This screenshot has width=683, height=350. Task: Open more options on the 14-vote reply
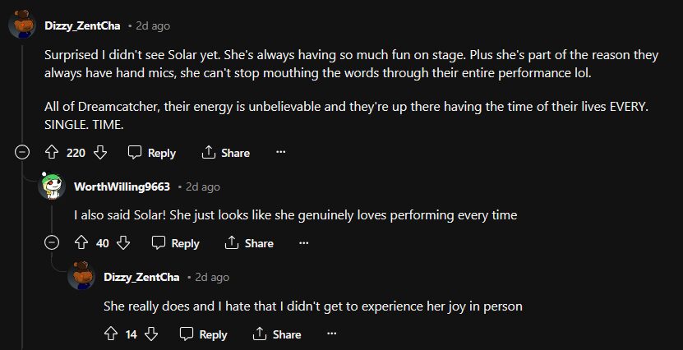332,334
